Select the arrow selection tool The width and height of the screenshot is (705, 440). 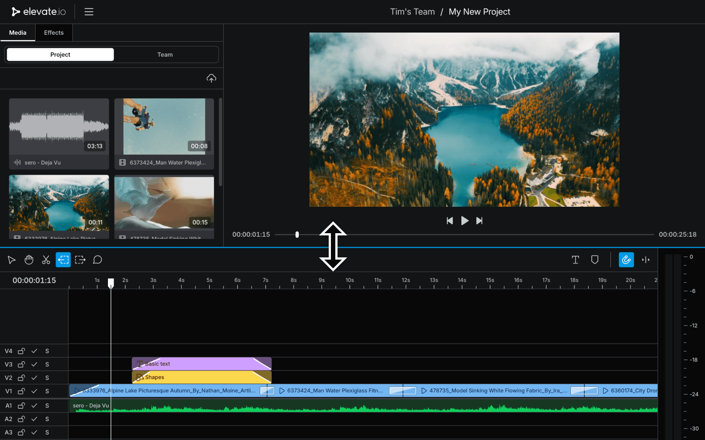pyautogui.click(x=12, y=260)
